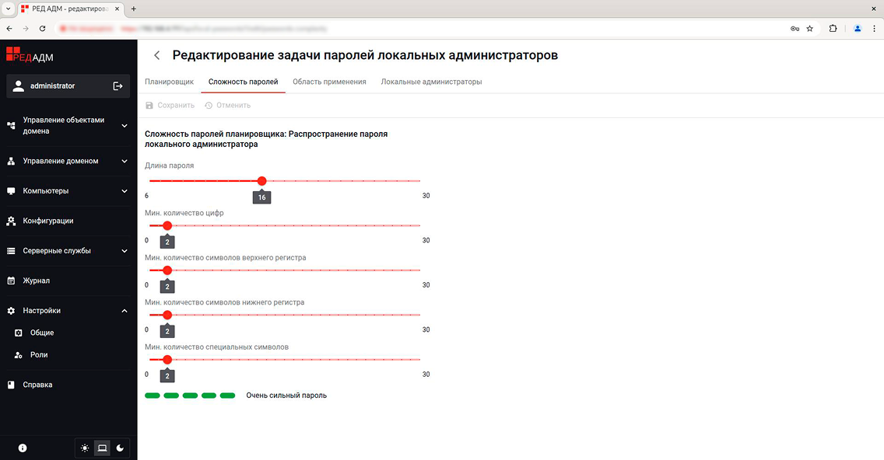Click the Очень сильный пароль strength label
Image resolution: width=884 pixels, height=460 pixels.
point(286,396)
